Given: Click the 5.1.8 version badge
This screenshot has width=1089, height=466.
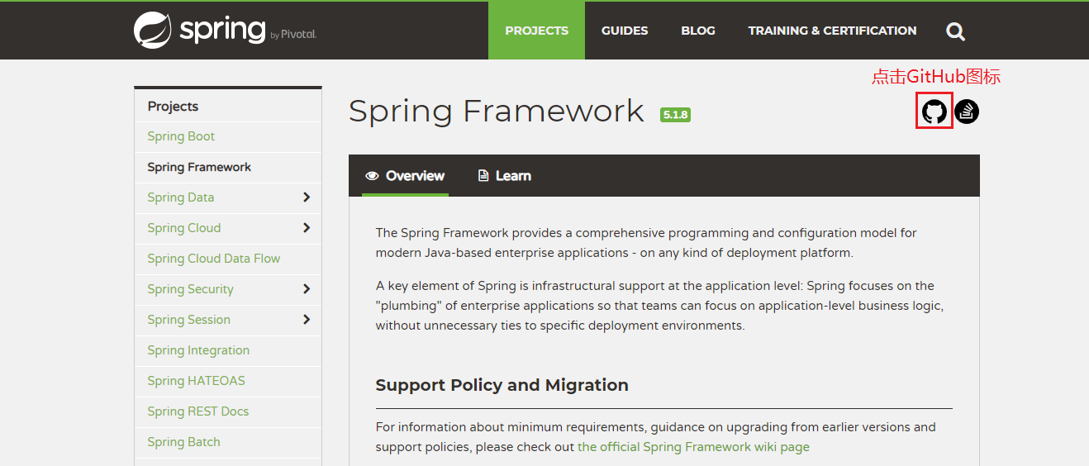Looking at the screenshot, I should [675, 115].
